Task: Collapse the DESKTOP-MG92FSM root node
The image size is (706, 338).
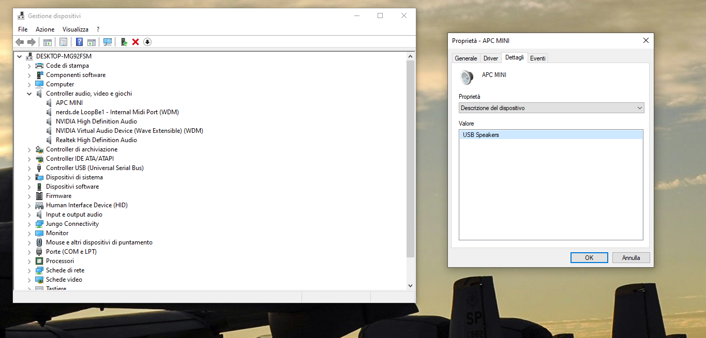Action: 20,56
